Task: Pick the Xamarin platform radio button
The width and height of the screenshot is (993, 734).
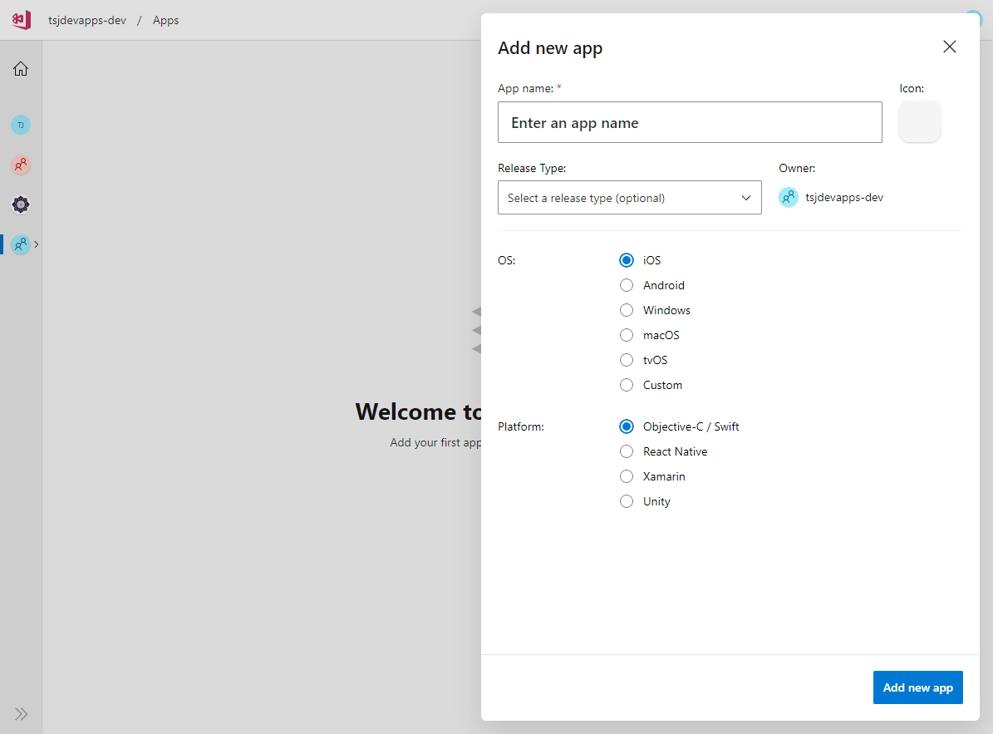Action: click(x=627, y=476)
